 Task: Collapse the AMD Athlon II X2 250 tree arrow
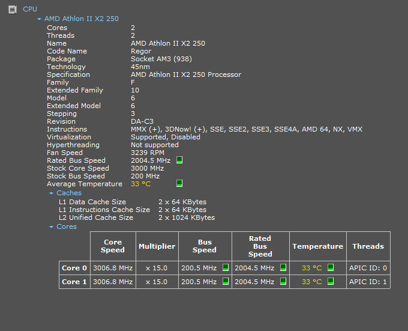[x=39, y=19]
